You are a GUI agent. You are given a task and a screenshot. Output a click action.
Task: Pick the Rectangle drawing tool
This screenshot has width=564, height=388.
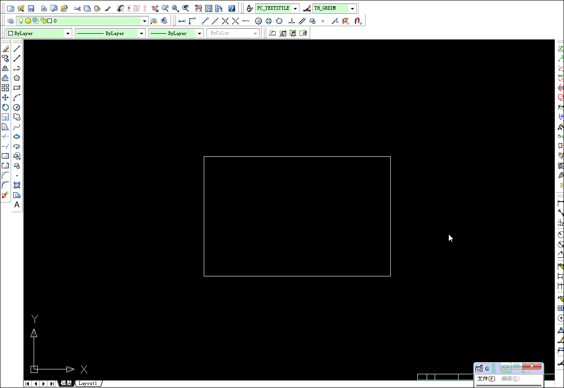pos(17,88)
